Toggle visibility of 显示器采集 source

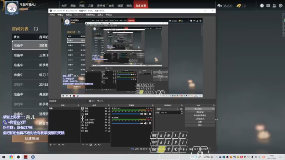click(106, 122)
